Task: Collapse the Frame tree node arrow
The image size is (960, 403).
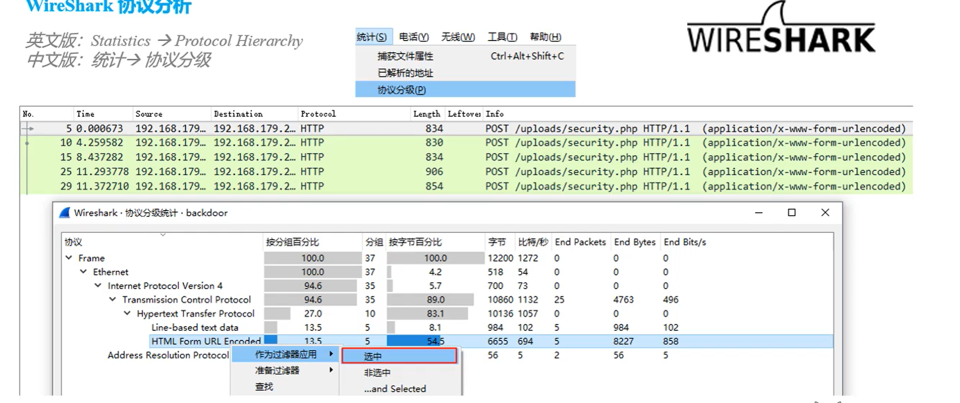Action: pos(69,257)
